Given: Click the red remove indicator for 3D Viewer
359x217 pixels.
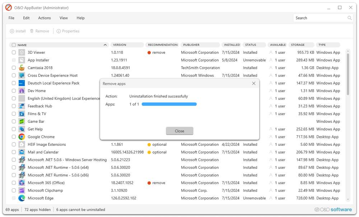Looking at the screenshot, I should [x=149, y=53].
